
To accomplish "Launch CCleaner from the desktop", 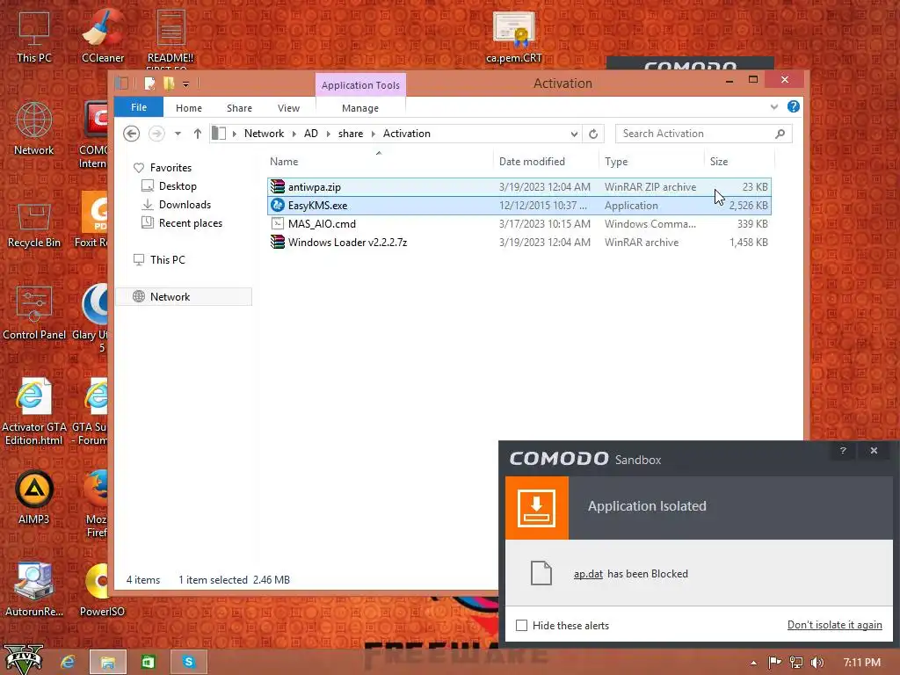I will tap(102, 36).
